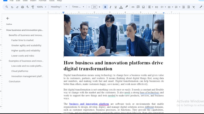This screenshot has height=114, width=204.
Task: Jump to 'Higher quality and reliability:' outline item
Action: (26, 50)
